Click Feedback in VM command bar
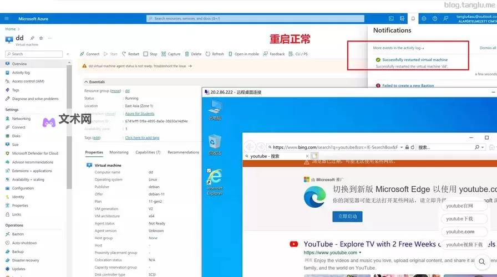This screenshot has width=497, height=277. click(x=274, y=54)
